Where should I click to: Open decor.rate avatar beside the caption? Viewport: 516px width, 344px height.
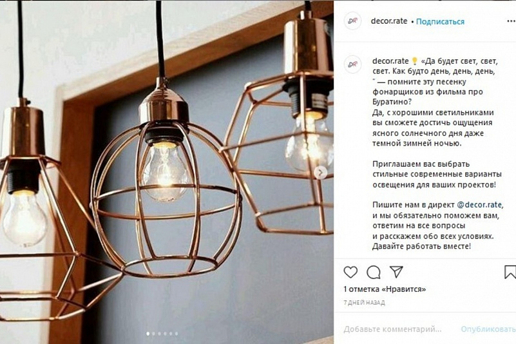[x=352, y=64]
